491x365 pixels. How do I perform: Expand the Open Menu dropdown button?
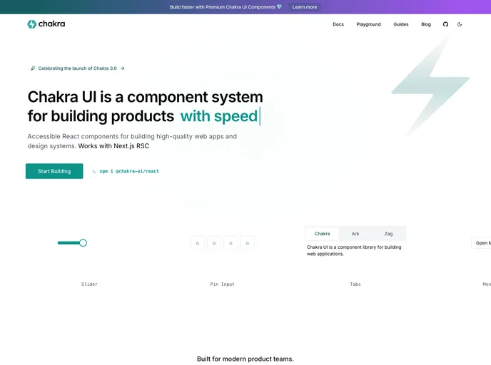click(482, 243)
